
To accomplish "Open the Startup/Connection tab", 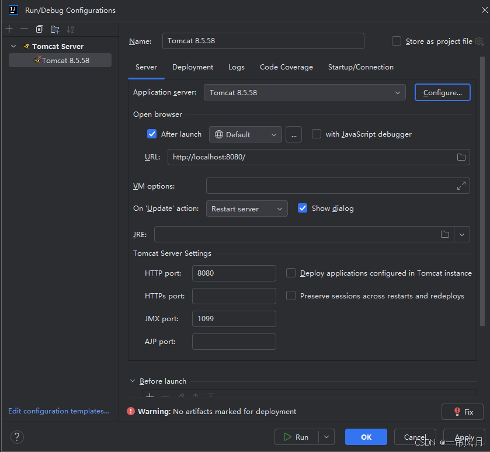I will click(360, 67).
